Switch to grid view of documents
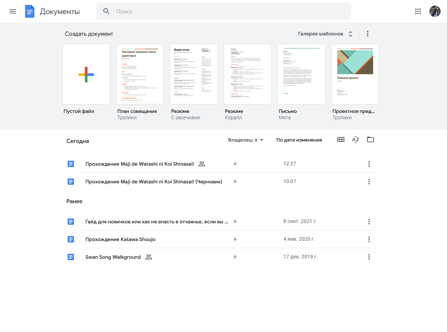This screenshot has width=447, height=332. click(x=341, y=140)
